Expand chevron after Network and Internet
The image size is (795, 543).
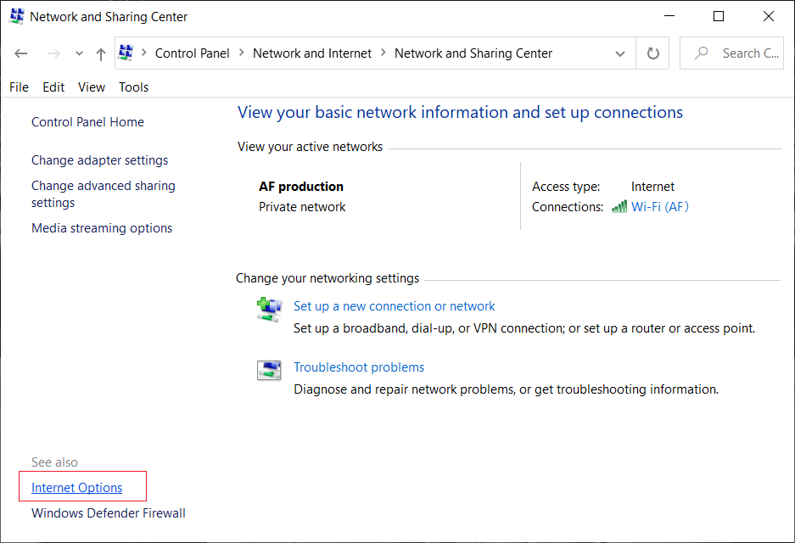[x=384, y=53]
